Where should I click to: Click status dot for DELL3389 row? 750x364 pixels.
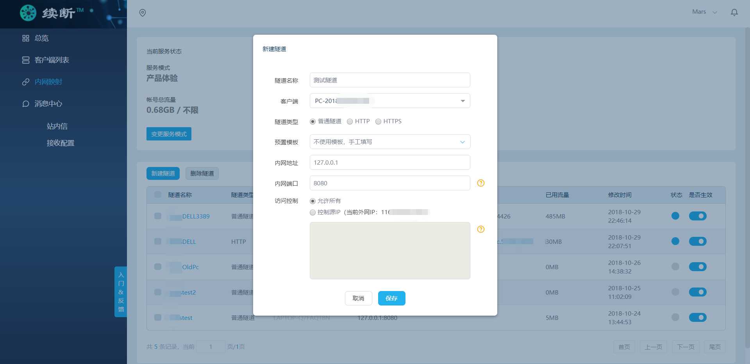point(675,216)
